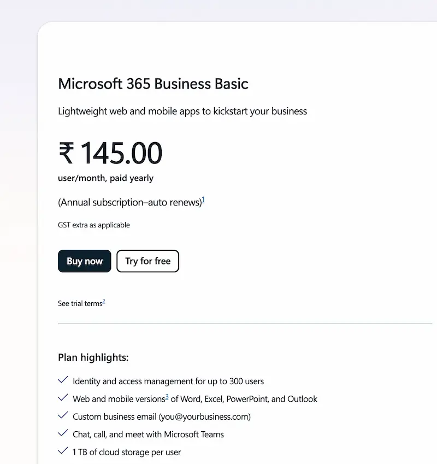The image size is (437, 464).
Task: Click the Microsoft 365 Business Basic heading
Action: [x=153, y=84]
